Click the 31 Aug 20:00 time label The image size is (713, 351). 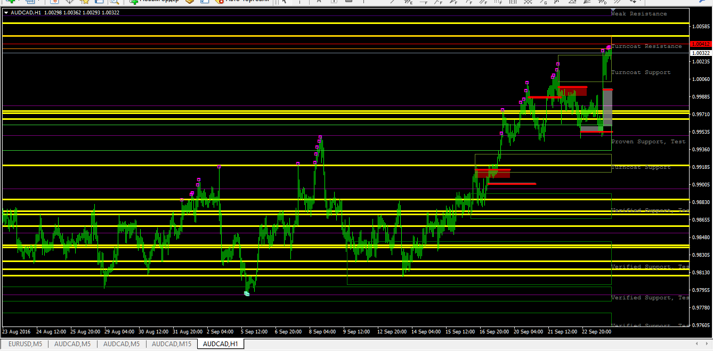click(188, 331)
